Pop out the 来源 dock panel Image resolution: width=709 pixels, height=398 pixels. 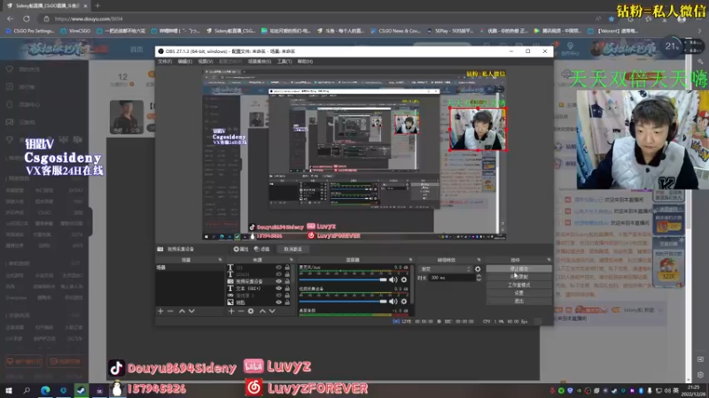coord(292,260)
